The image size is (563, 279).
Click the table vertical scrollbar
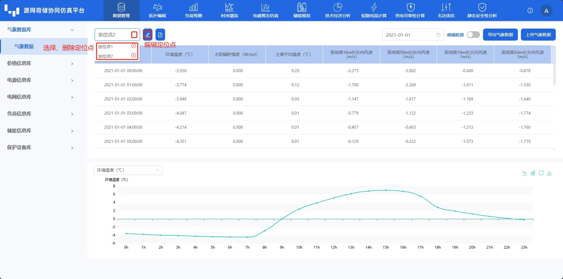555,74
